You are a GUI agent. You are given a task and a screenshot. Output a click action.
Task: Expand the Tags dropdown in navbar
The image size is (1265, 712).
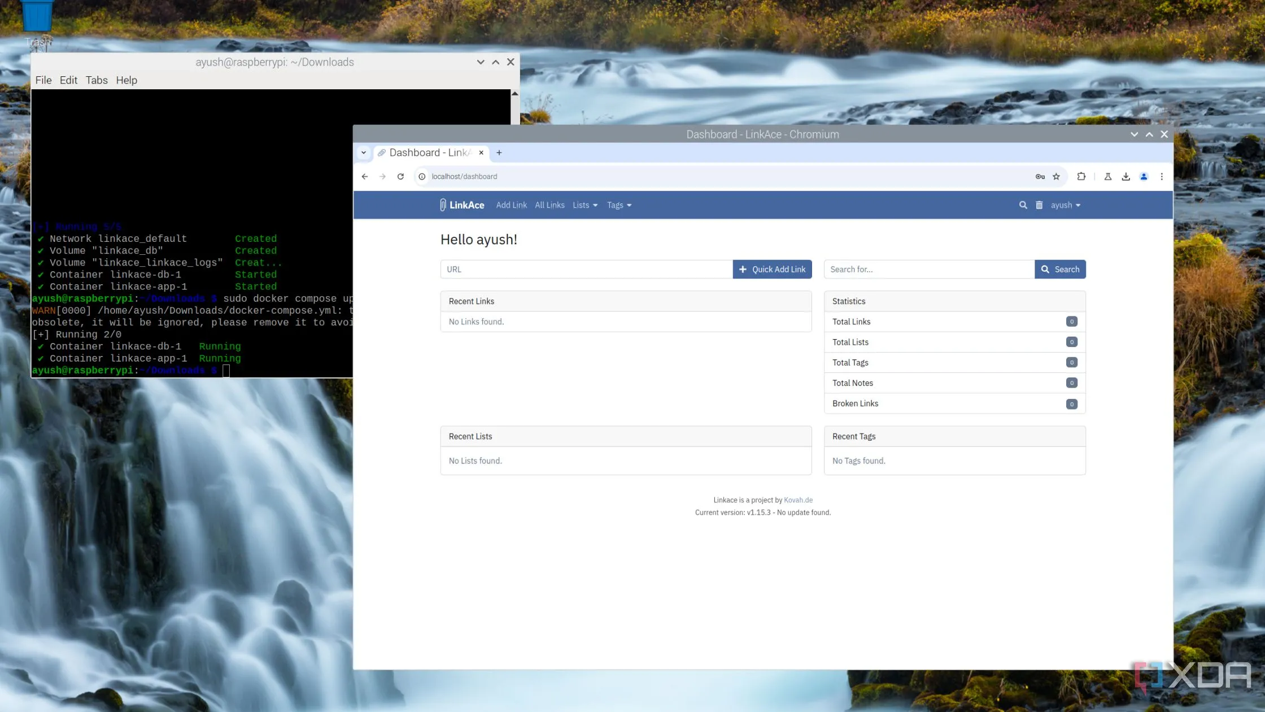[620, 205]
